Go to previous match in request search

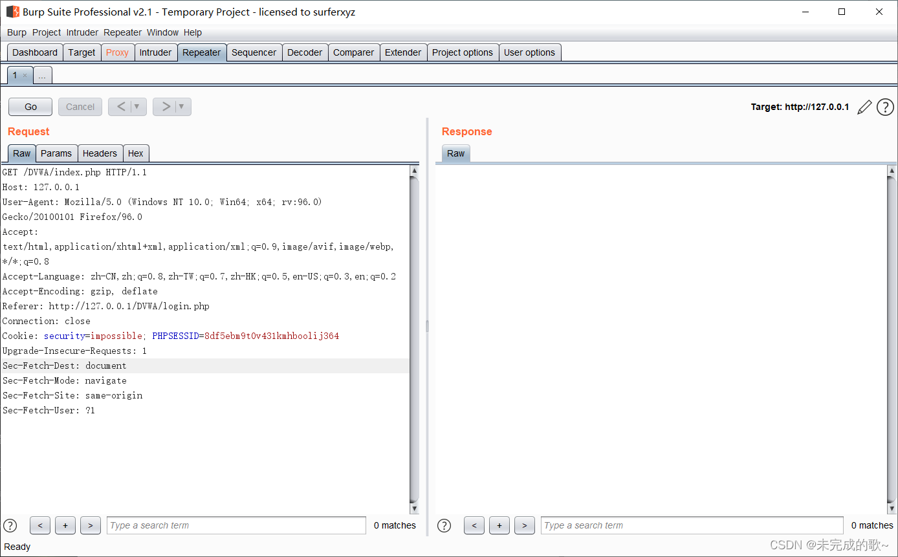pyautogui.click(x=40, y=525)
